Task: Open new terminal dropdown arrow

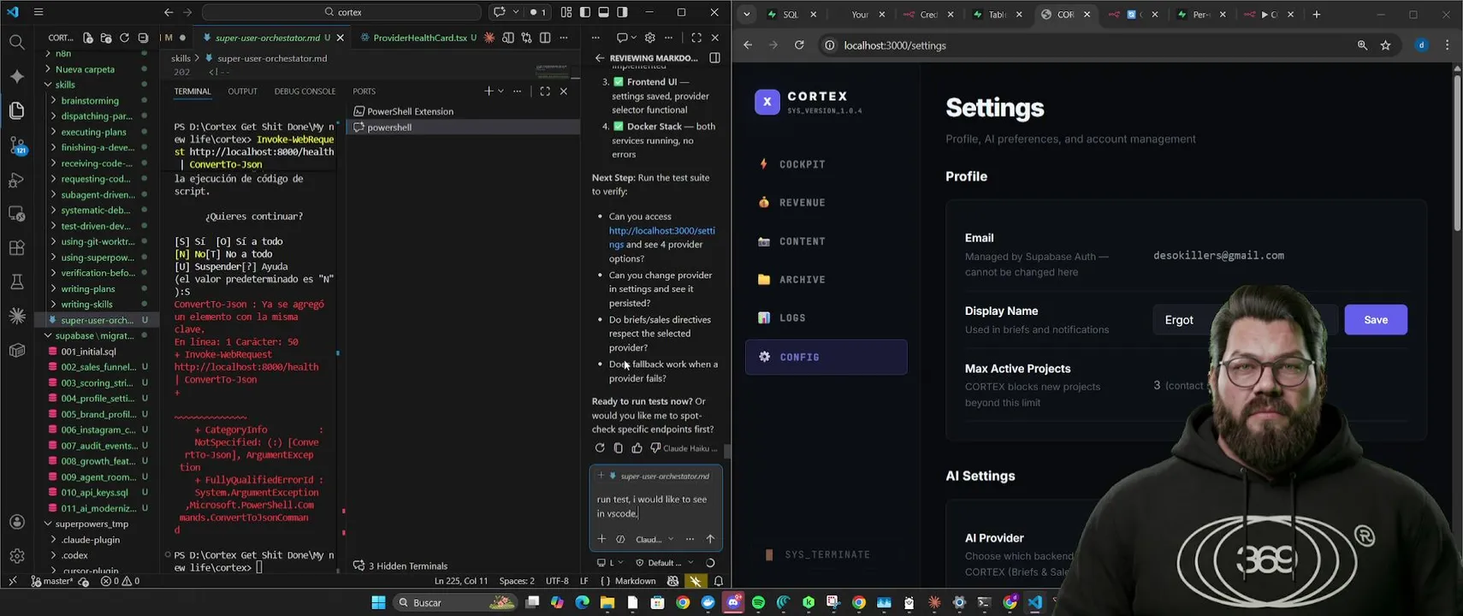Action: coord(500,91)
